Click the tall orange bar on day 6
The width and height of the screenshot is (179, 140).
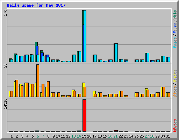pyautogui.click(x=38, y=80)
